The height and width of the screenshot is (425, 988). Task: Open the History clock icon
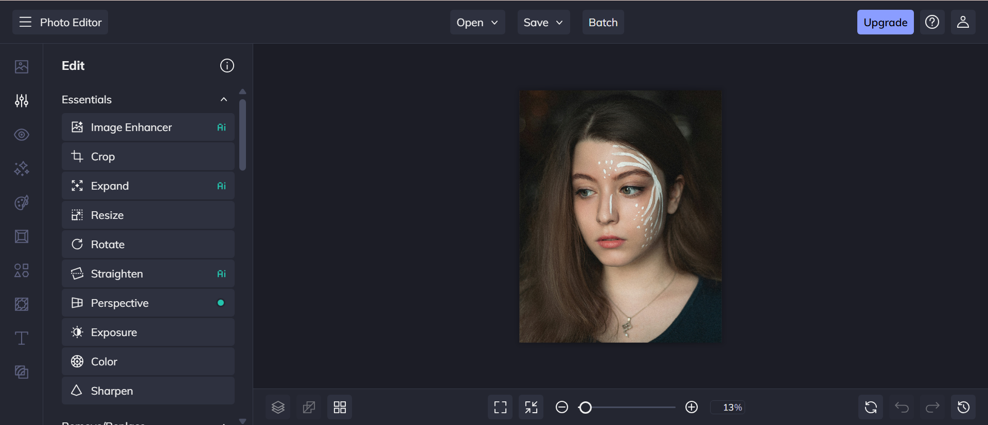(963, 408)
